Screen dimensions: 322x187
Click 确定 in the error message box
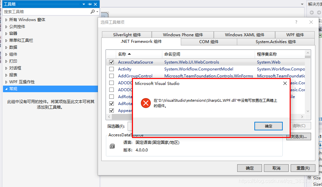[x=269, y=126]
